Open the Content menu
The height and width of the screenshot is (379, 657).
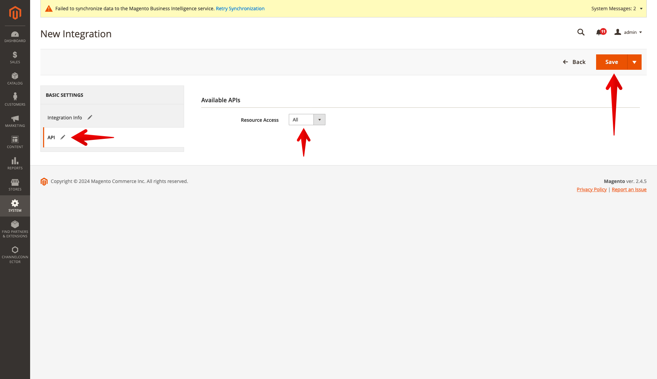tap(15, 143)
